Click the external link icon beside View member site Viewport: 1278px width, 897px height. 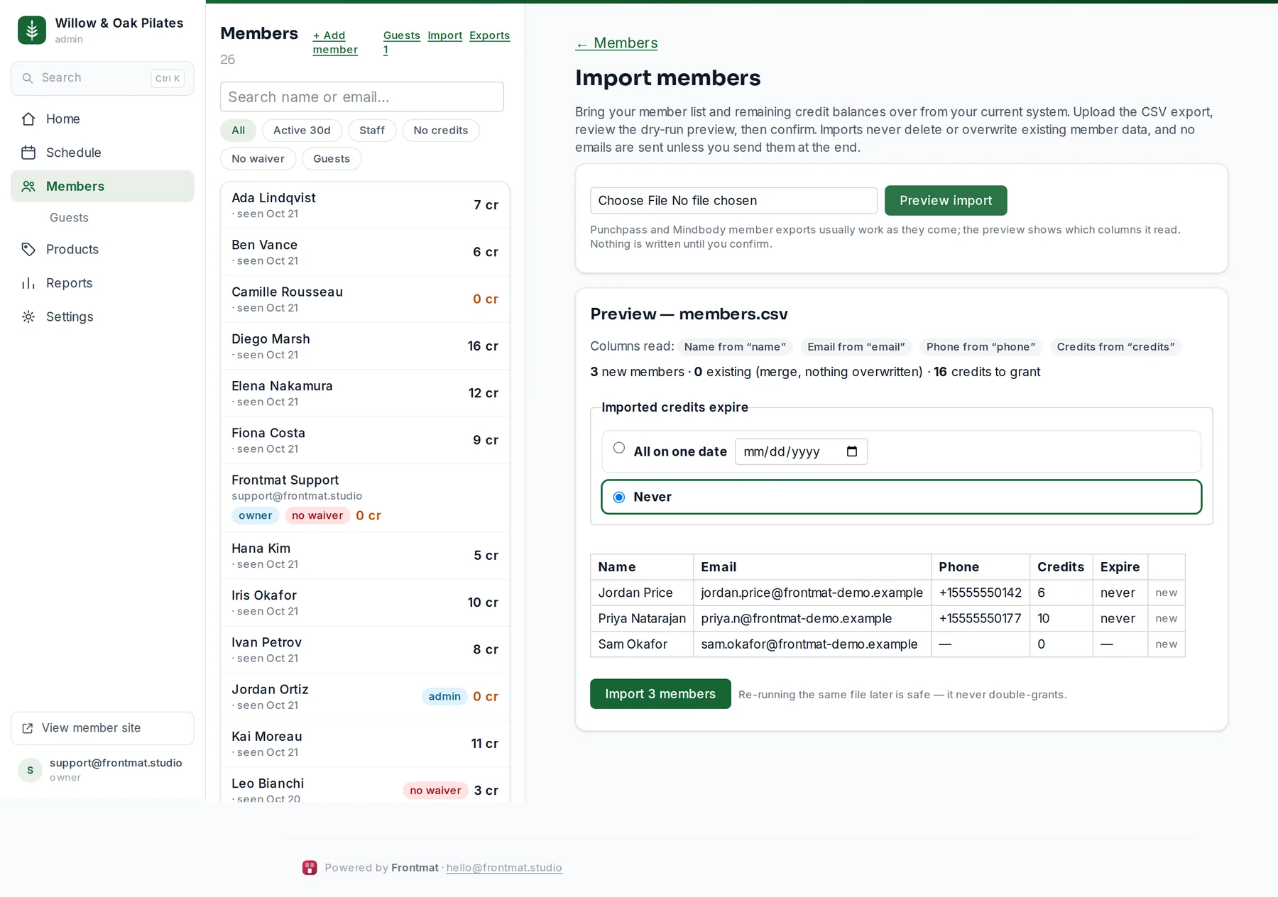(28, 729)
